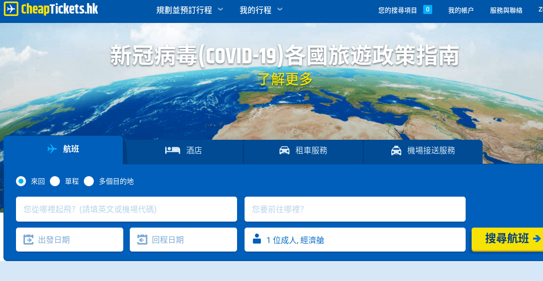This screenshot has width=543, height=281.
Task: Switch to the 機場接送服務 tab
Action: click(x=423, y=152)
